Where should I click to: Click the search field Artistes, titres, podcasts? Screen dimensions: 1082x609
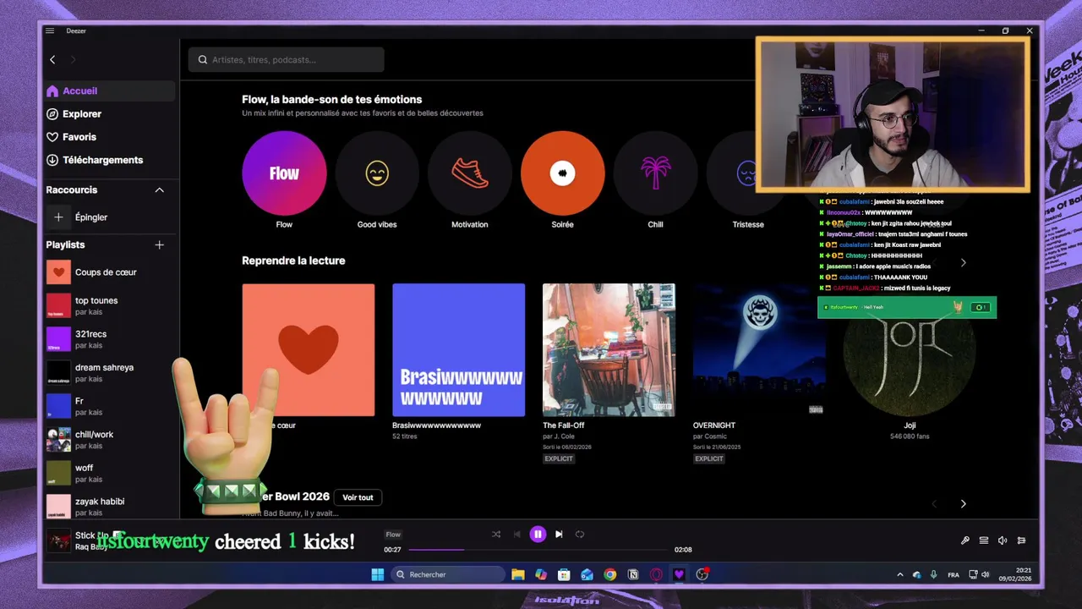point(286,60)
